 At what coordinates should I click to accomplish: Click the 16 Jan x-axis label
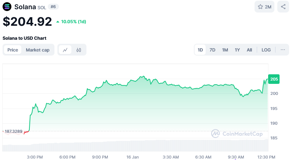pos(133,157)
